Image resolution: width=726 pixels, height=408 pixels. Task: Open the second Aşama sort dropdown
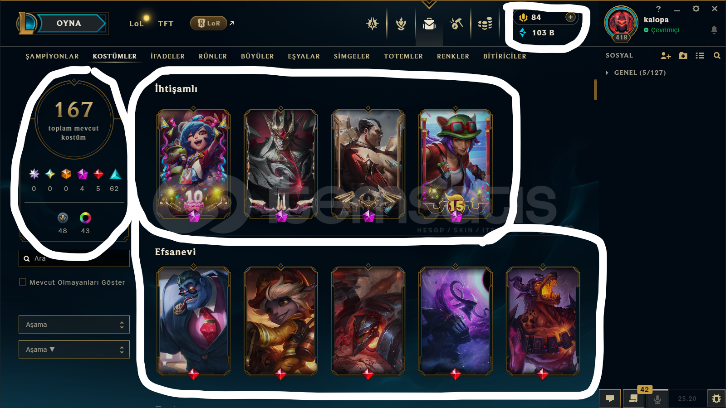74,350
